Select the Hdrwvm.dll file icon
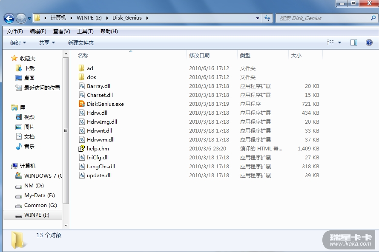The height and width of the screenshot is (252, 379). (82, 140)
